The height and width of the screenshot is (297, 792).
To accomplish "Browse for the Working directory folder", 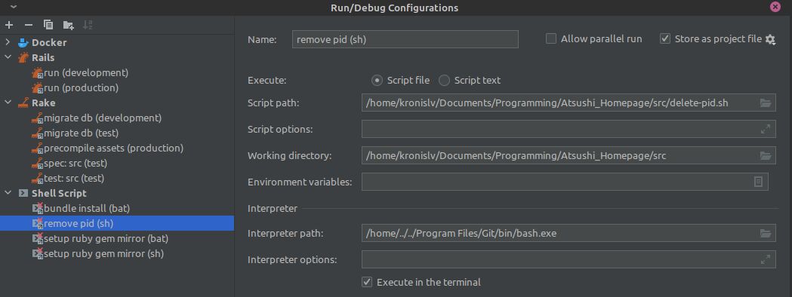I will 766,155.
